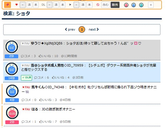The height and width of the screenshot is (128, 166).
Task: Click the right chevron beside next
Action: coord(98,29)
